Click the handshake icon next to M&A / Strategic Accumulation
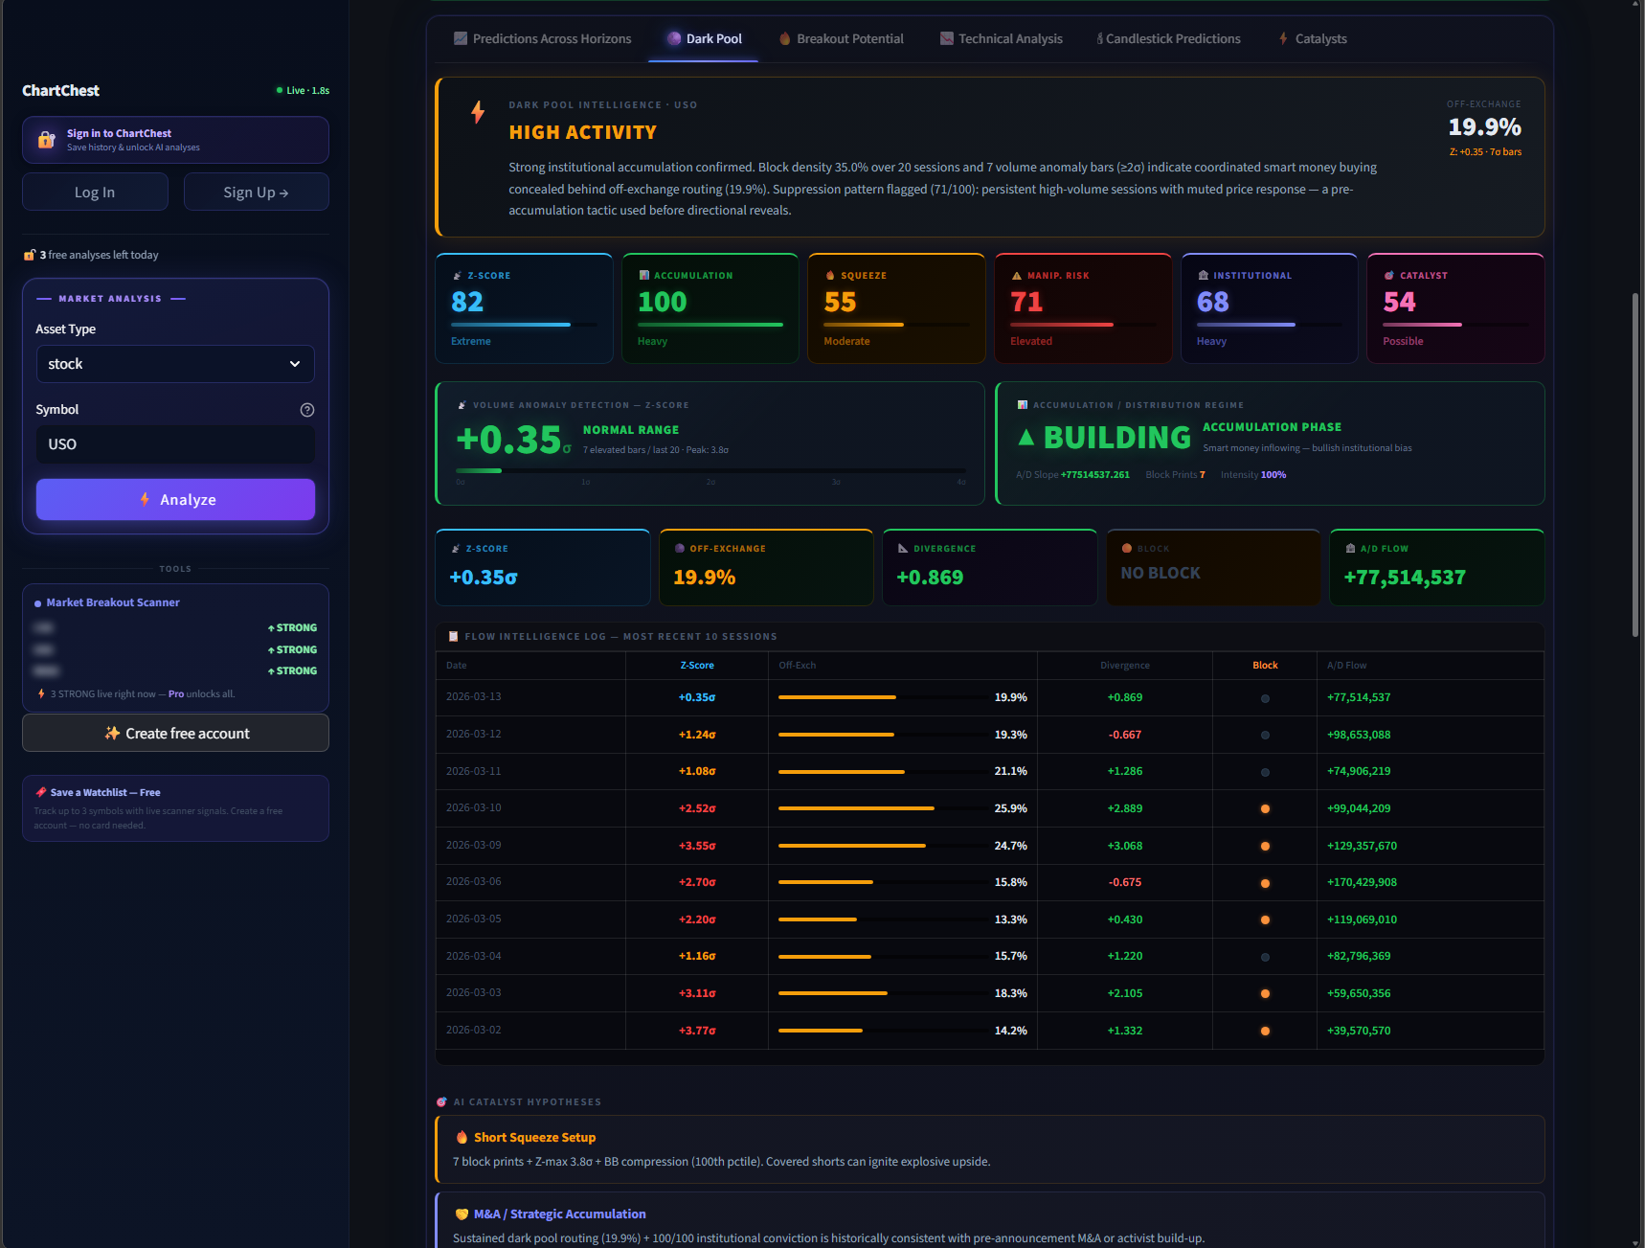The width and height of the screenshot is (1645, 1248). pyautogui.click(x=461, y=1214)
